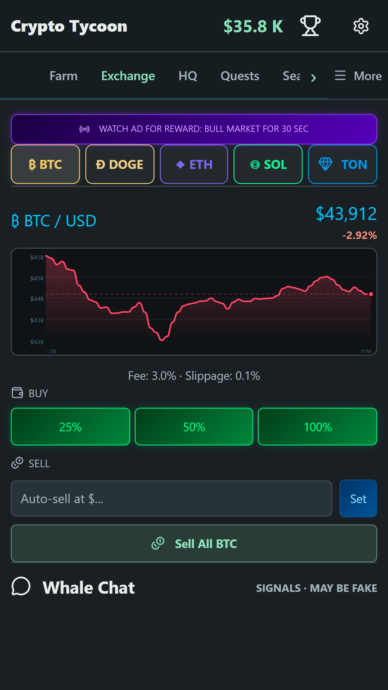Click the Crypto Tycoon title

click(69, 26)
